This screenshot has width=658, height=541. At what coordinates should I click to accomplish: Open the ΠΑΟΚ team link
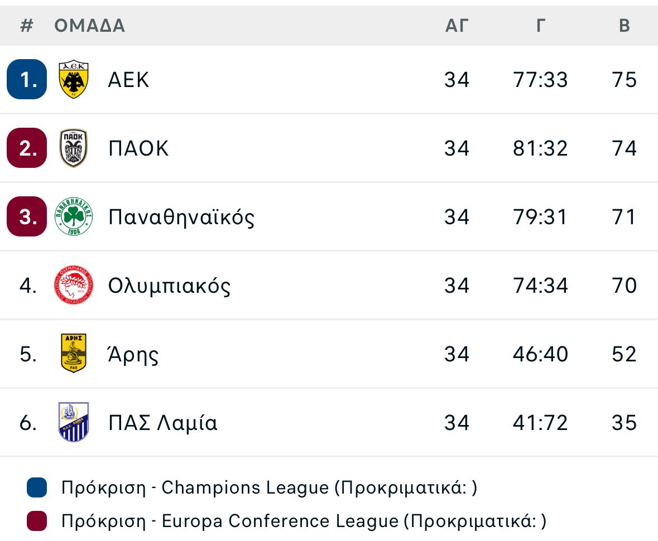[x=138, y=148]
